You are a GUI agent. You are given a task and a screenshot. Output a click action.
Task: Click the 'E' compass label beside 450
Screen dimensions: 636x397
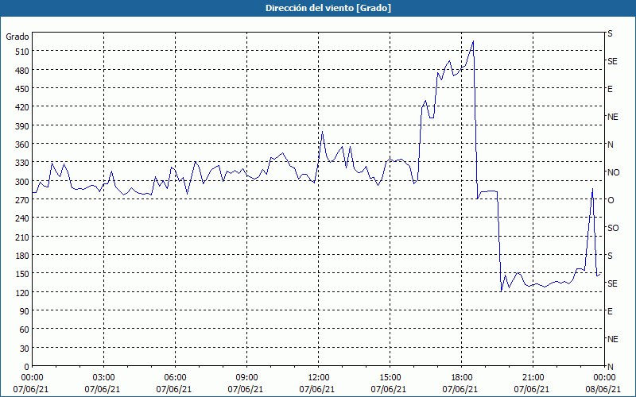[610, 89]
